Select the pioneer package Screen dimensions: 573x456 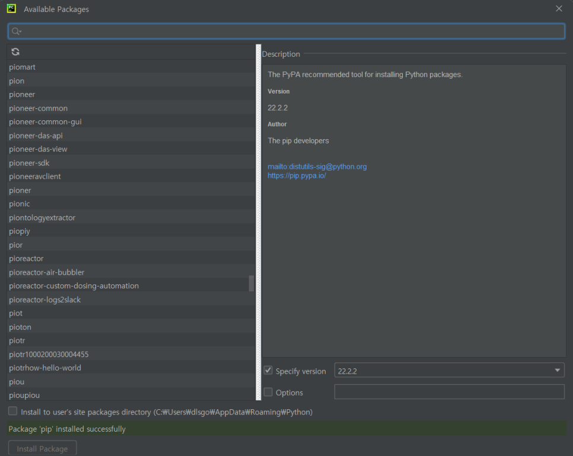[131, 95]
